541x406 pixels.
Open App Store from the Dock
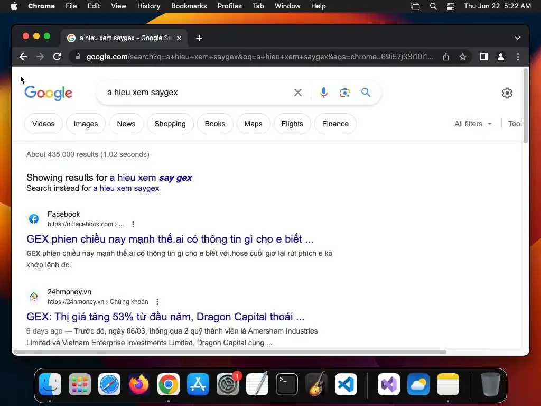point(198,384)
